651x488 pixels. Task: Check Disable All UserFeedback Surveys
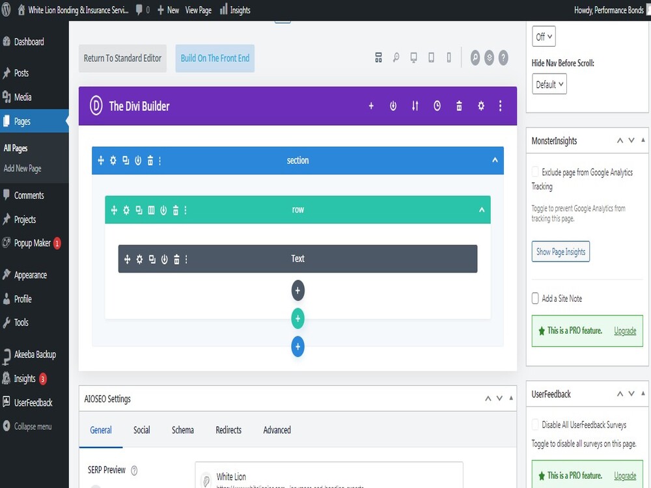tap(534, 424)
